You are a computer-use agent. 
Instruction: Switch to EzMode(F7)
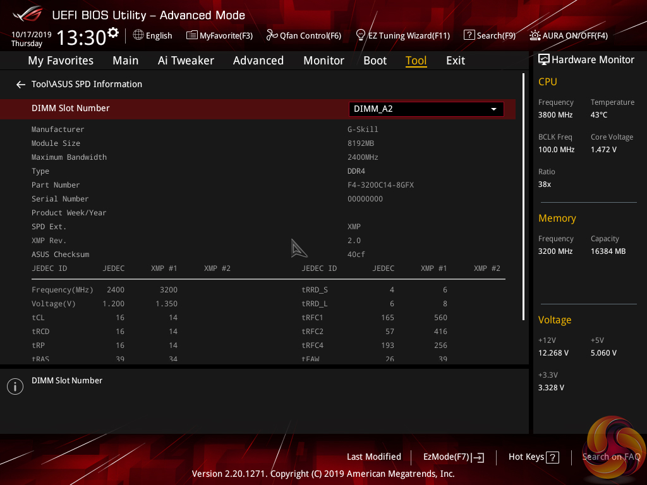(x=446, y=457)
